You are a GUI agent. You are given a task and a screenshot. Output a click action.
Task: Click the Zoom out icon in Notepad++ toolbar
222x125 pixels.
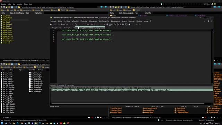point(95,25)
